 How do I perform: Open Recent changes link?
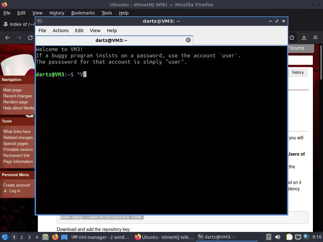[x=18, y=96]
